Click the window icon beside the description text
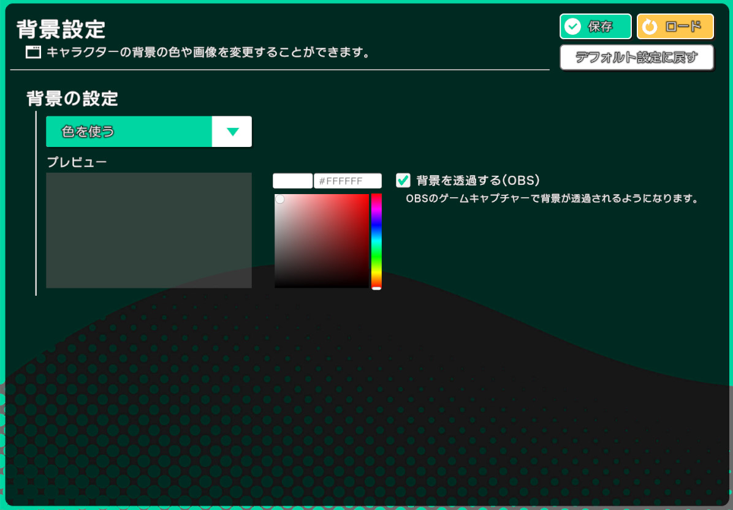The height and width of the screenshot is (510, 733). pos(33,52)
